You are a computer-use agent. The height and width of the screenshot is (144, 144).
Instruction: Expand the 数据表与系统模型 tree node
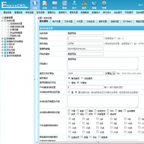pyautogui.click(x=2, y=41)
